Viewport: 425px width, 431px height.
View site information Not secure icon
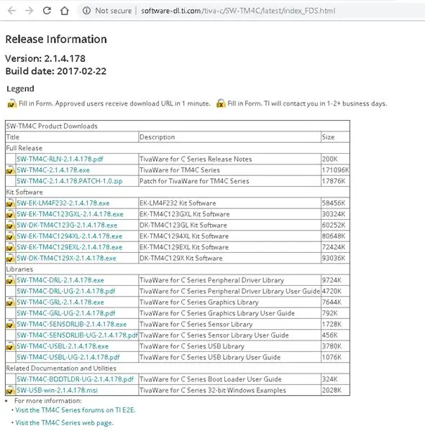[x=86, y=11]
